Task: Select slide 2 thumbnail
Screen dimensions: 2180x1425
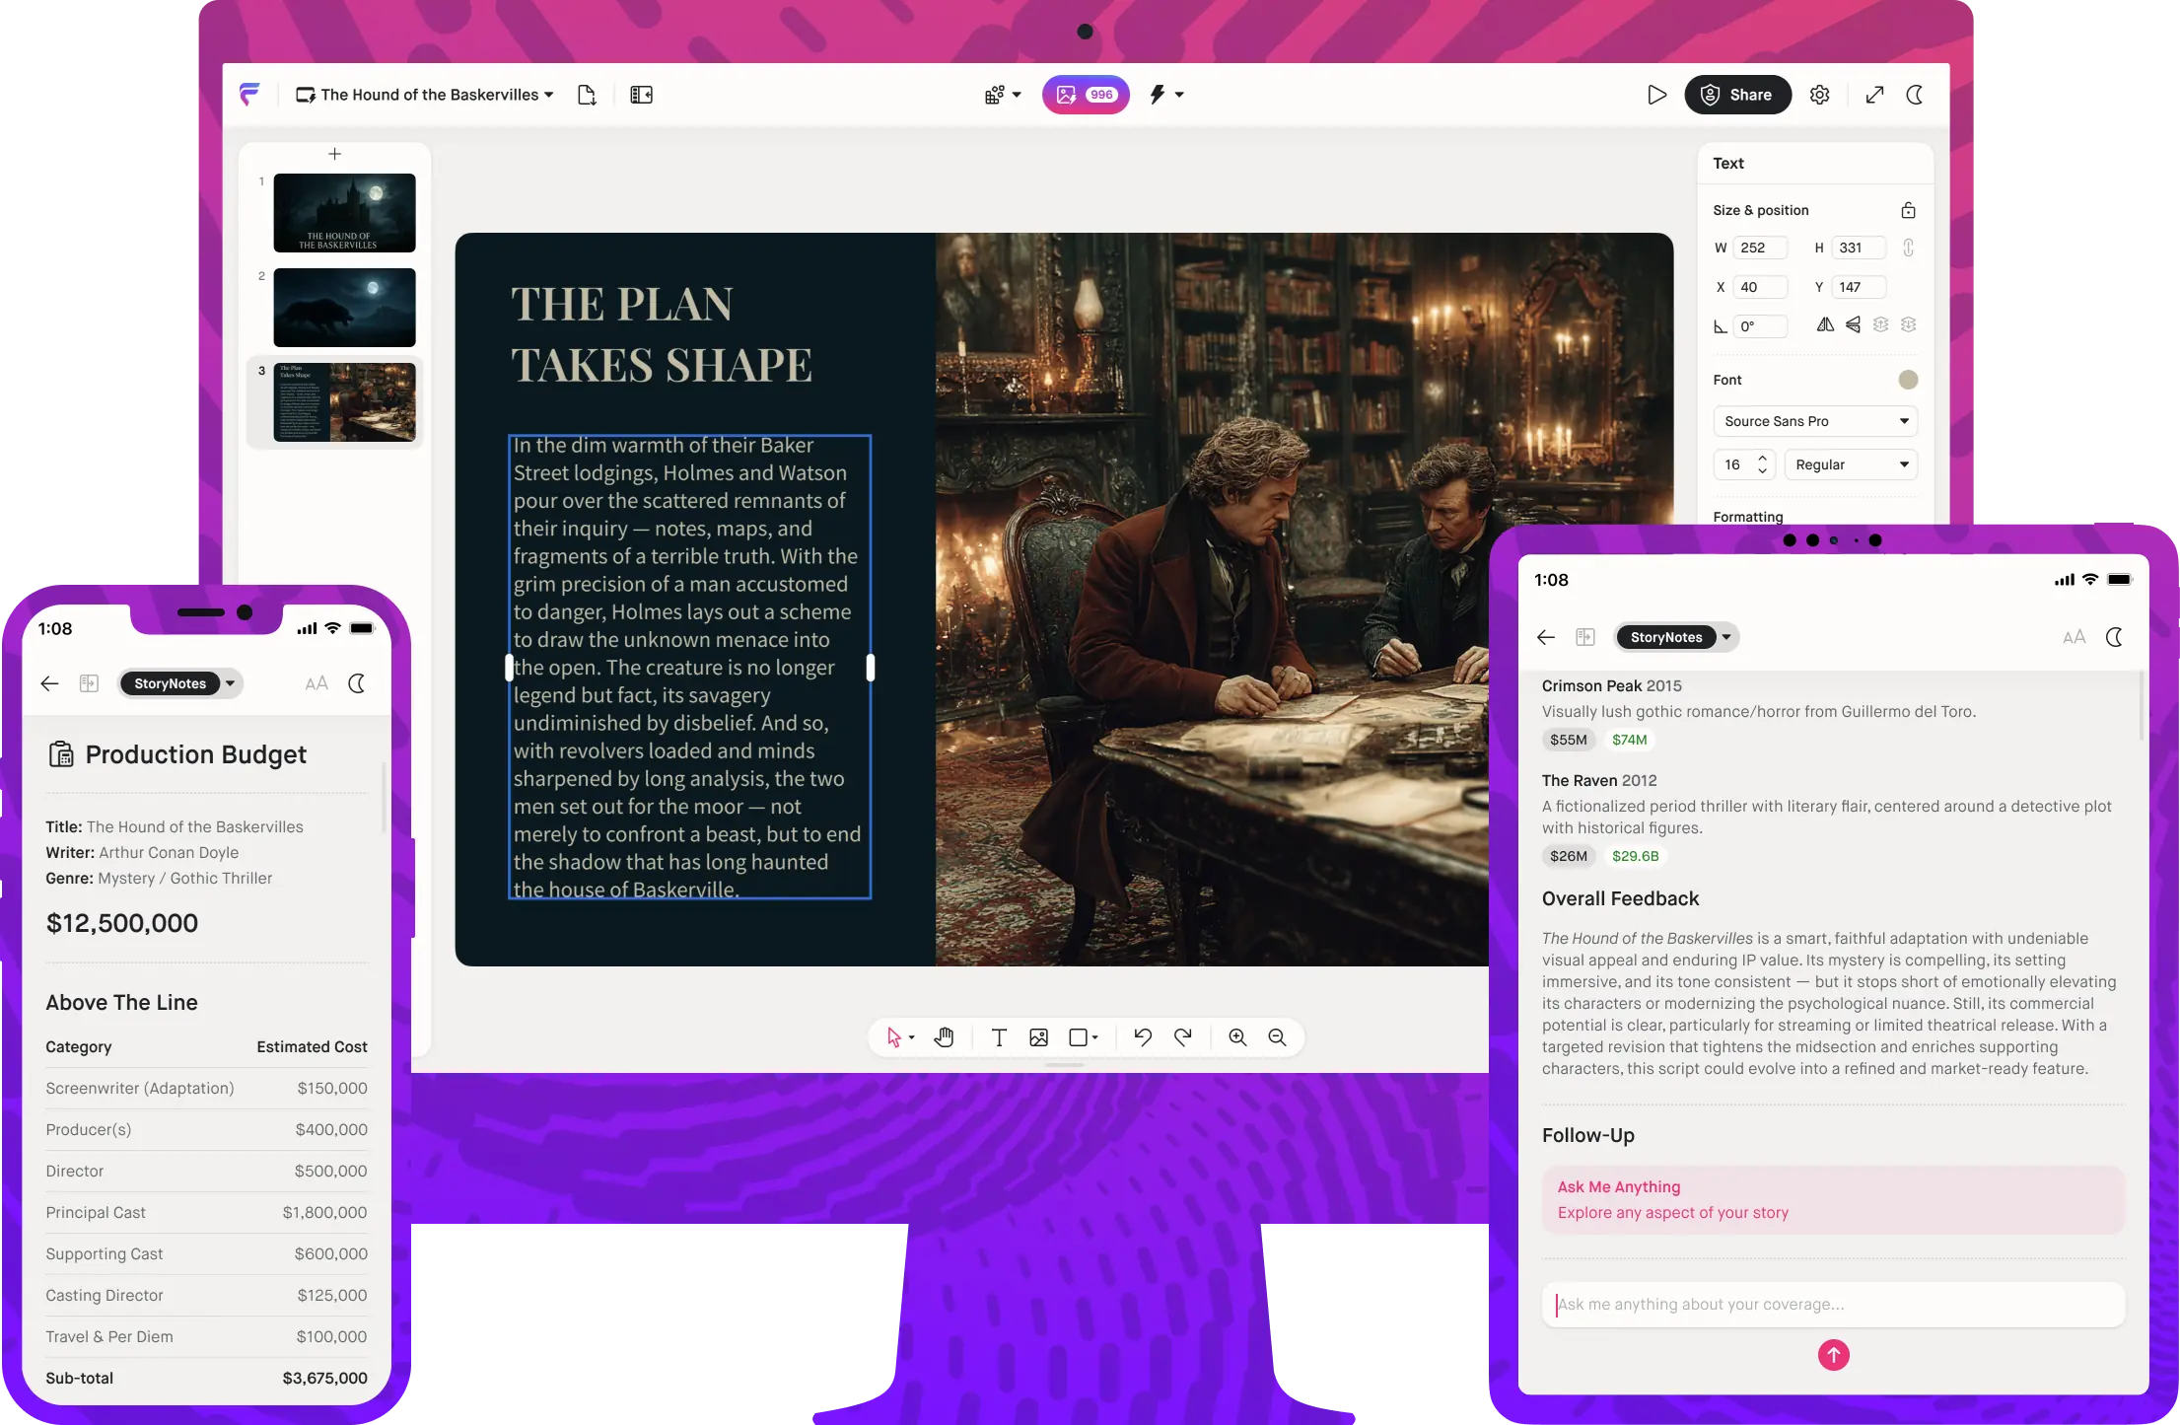Action: (344, 307)
